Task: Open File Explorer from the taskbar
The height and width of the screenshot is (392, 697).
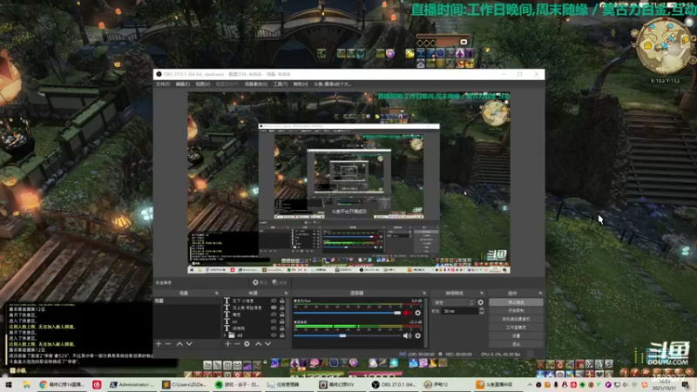Action: [26, 384]
